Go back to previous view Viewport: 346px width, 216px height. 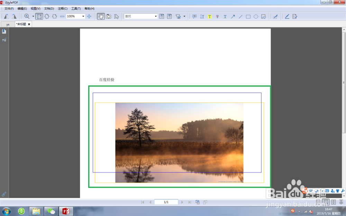click(198, 202)
